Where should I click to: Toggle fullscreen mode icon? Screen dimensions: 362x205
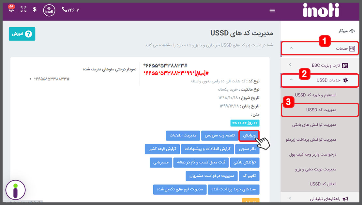tap(23, 9)
